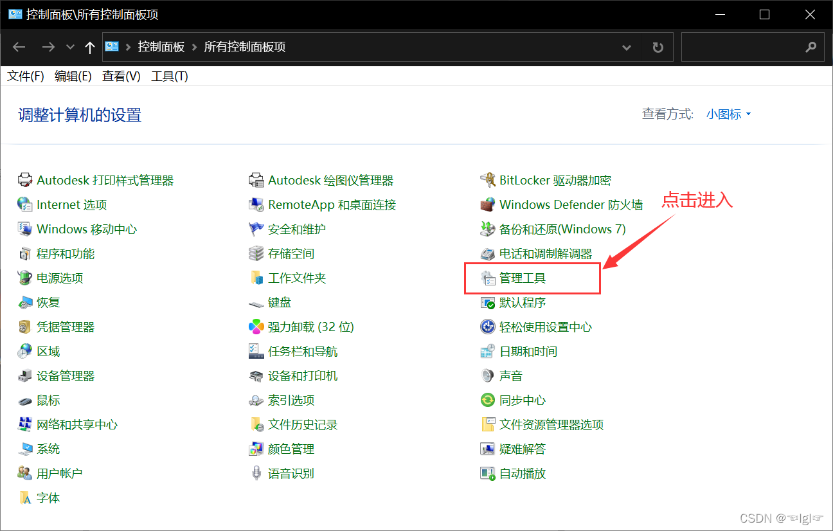The image size is (833, 531).
Task: Click the 设备管理器 icon
Action: click(25, 375)
